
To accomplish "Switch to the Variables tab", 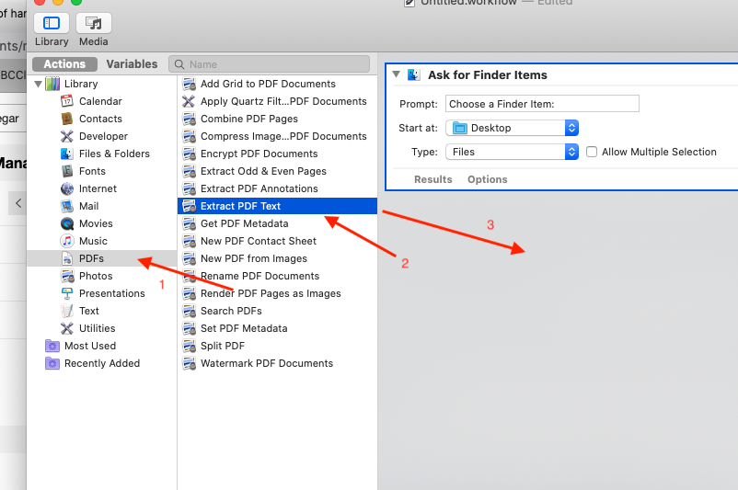I will [x=132, y=64].
